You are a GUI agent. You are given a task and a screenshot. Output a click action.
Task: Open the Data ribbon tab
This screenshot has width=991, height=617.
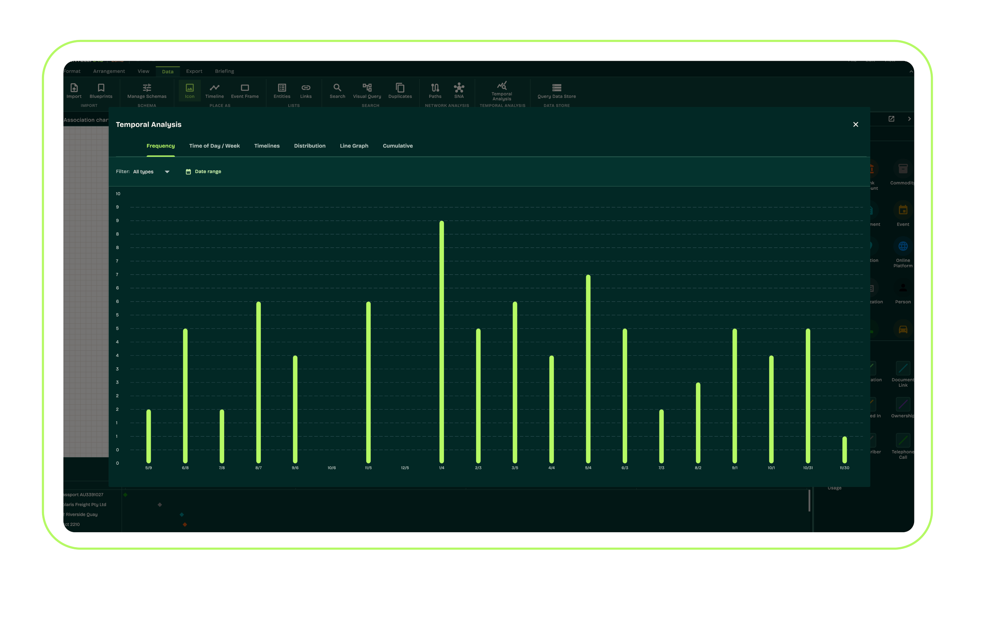[168, 72]
